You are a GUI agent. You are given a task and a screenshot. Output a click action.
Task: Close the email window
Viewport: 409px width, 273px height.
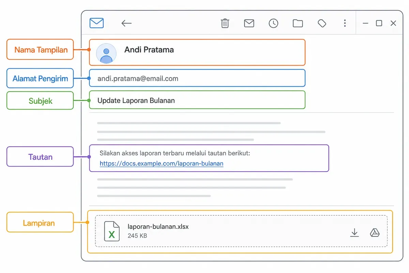click(393, 23)
